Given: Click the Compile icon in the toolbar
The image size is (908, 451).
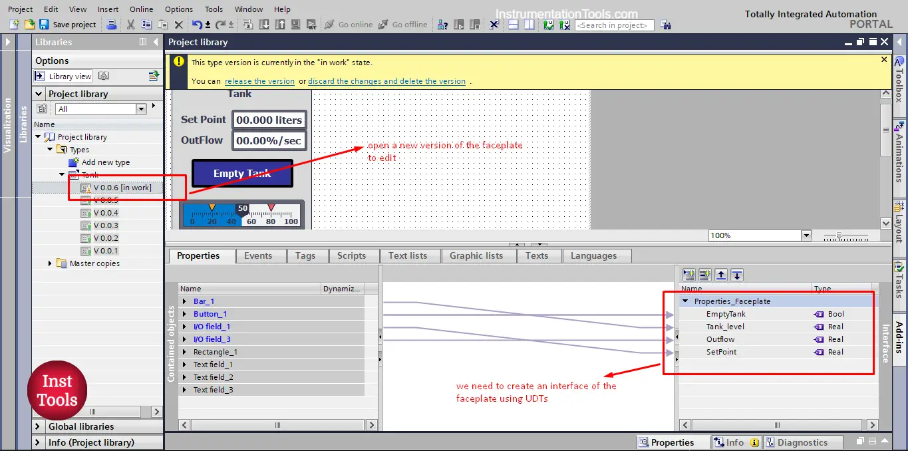Looking at the screenshot, I should click(247, 25).
